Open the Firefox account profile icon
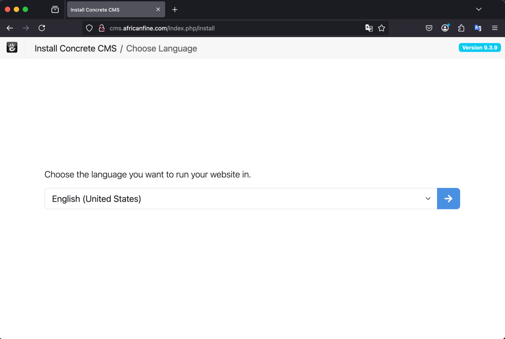The image size is (505, 339). 445,28
